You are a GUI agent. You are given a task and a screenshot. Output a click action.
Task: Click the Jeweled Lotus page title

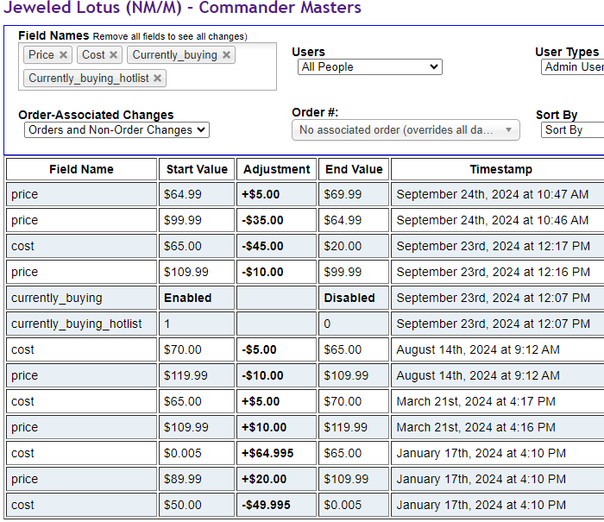coord(182,7)
